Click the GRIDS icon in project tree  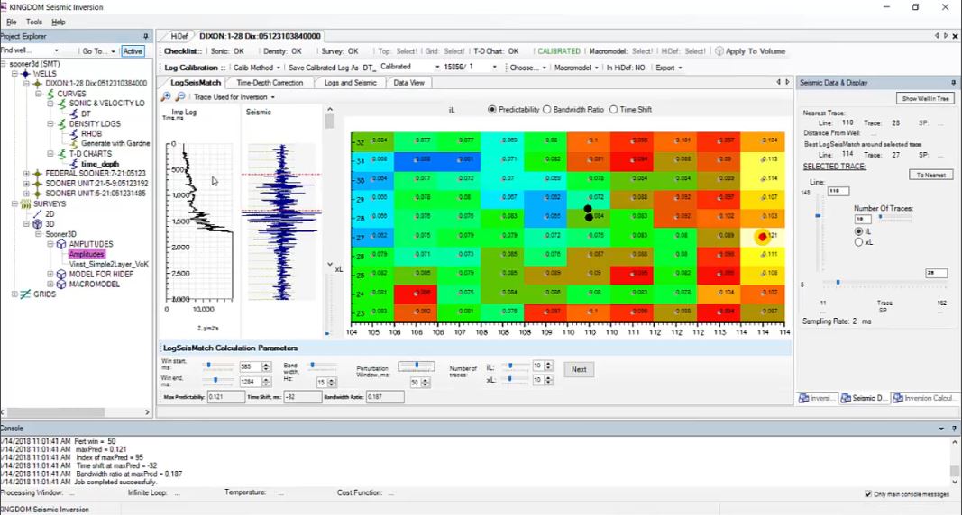24,294
